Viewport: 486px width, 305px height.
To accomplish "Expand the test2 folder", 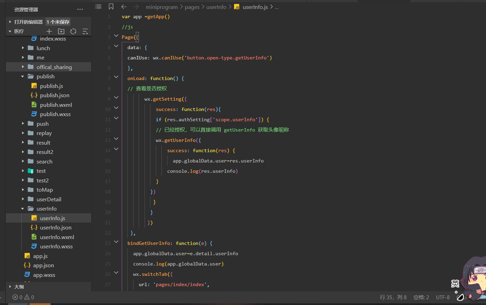I will 23,180.
